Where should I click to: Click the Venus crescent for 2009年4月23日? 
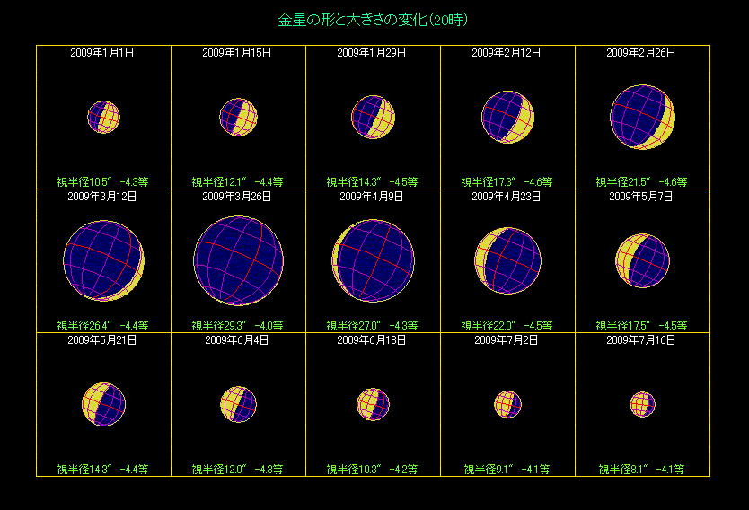[x=507, y=261]
